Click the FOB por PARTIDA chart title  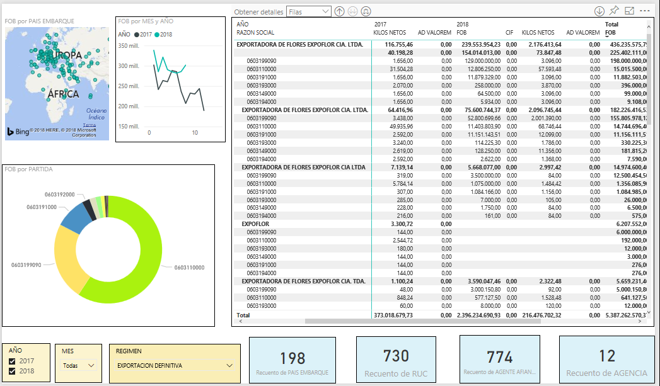point(28,169)
